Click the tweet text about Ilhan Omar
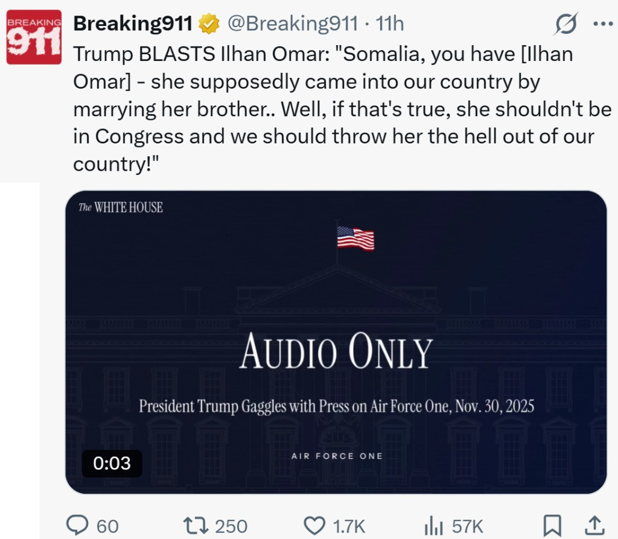This screenshot has height=539, width=618. 338,109
